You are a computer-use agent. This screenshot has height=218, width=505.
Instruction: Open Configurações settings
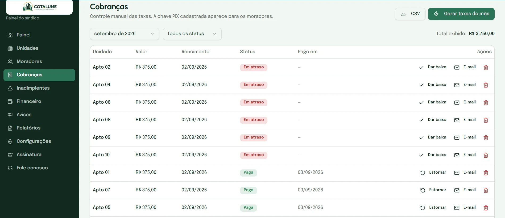pyautogui.click(x=39, y=141)
